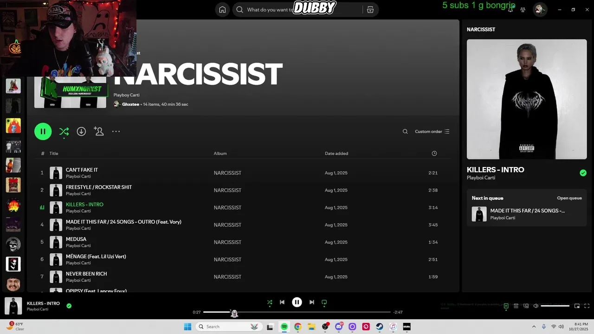Open Discord from the taskbar
This screenshot has width=594, height=334.
(339, 327)
